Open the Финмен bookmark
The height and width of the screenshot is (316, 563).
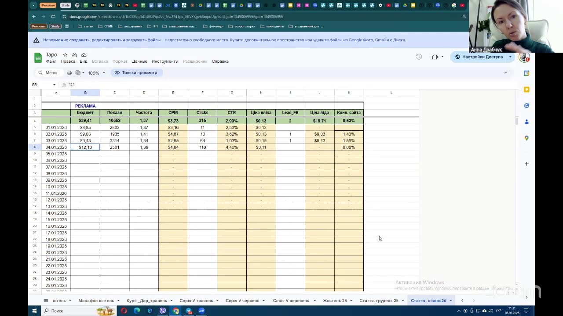coord(38,26)
